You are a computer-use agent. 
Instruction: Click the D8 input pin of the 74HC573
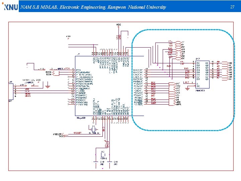point(198,79)
